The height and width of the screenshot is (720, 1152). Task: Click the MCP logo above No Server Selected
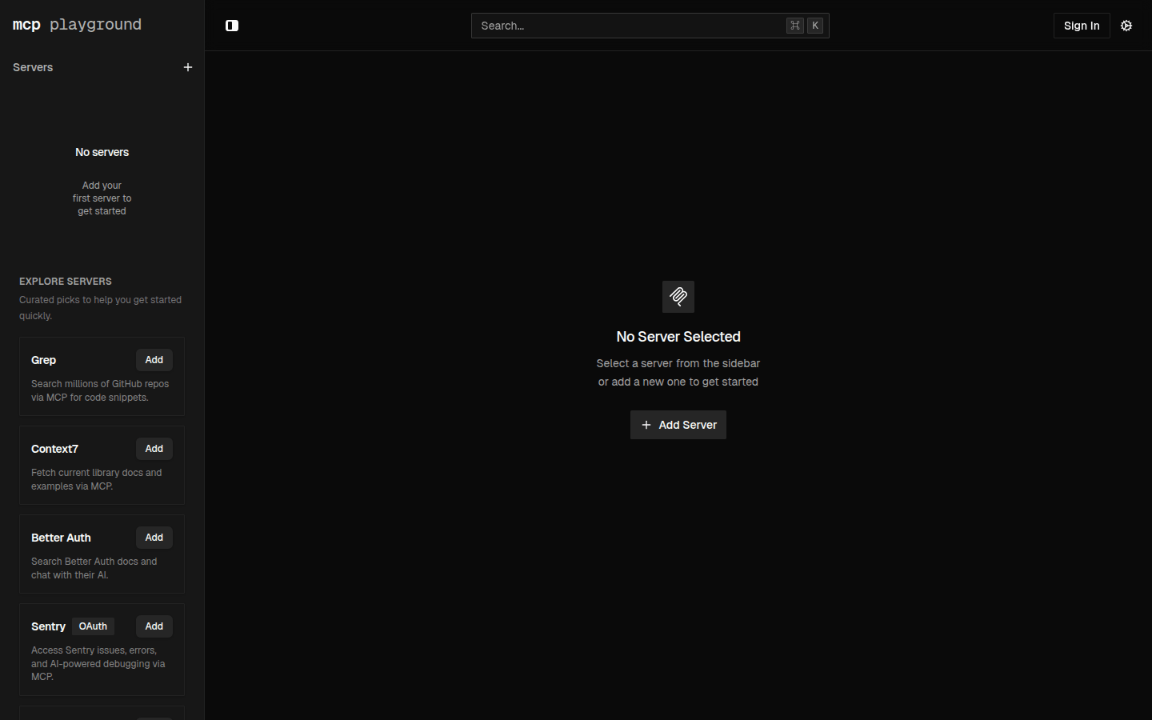click(678, 297)
